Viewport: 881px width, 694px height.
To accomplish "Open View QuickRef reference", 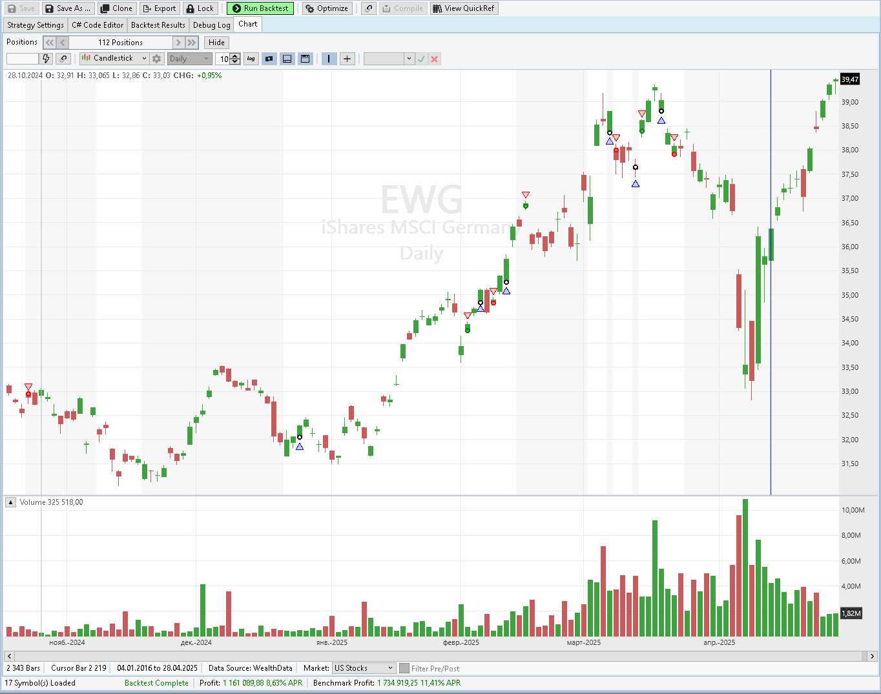I will [464, 8].
